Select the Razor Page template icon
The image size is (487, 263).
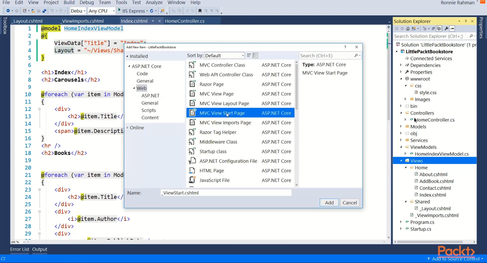point(192,84)
